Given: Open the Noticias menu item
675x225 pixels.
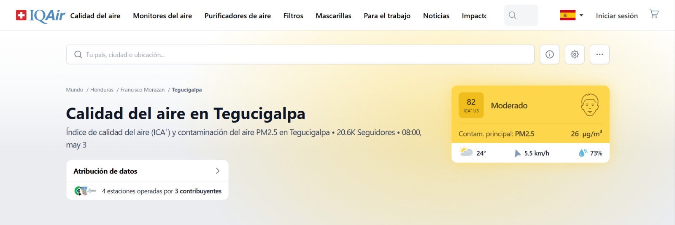Looking at the screenshot, I should (x=436, y=16).
